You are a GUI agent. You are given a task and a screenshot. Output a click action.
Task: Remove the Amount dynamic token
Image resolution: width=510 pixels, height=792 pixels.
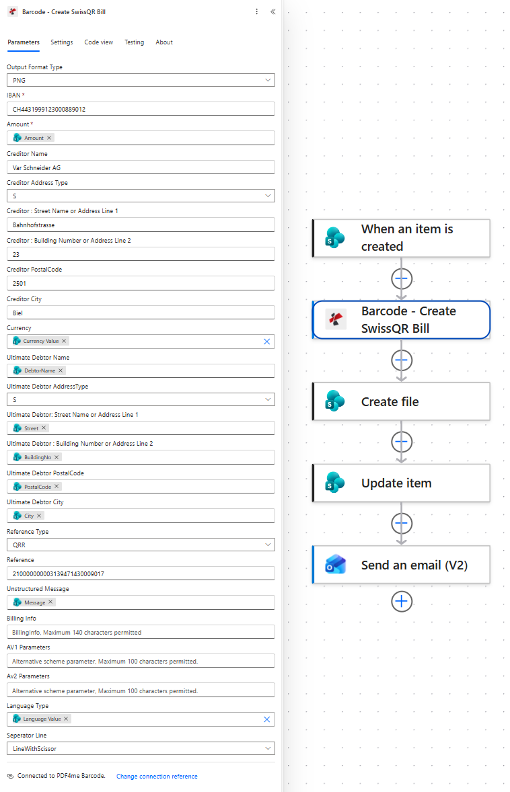49,138
